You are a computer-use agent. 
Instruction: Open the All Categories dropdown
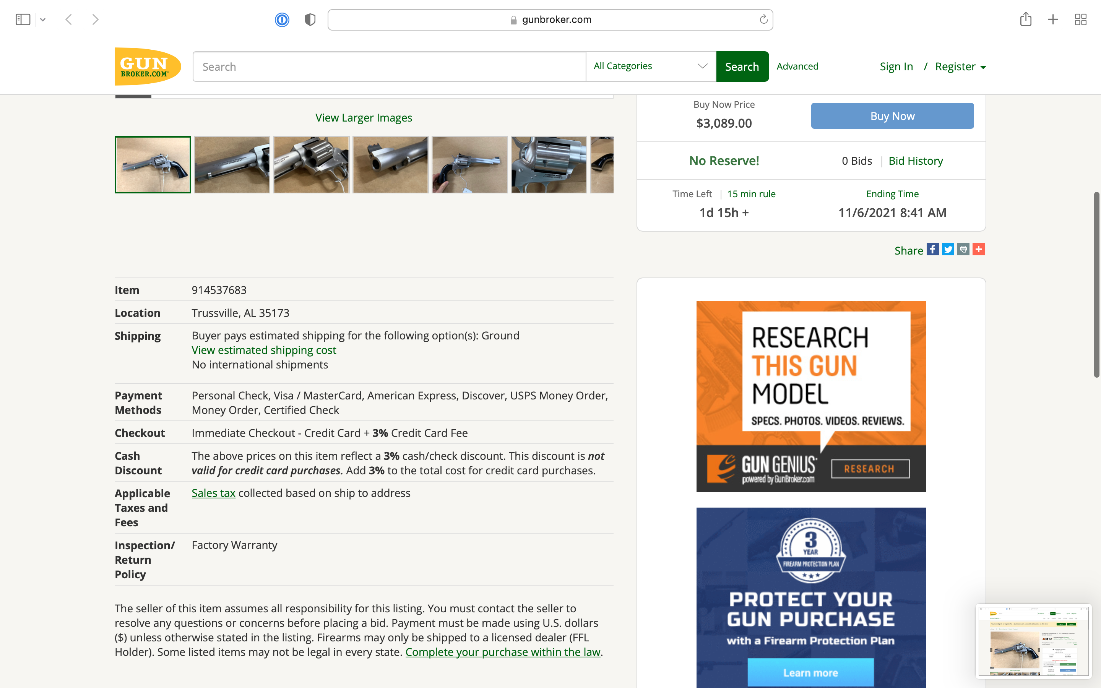650,67
